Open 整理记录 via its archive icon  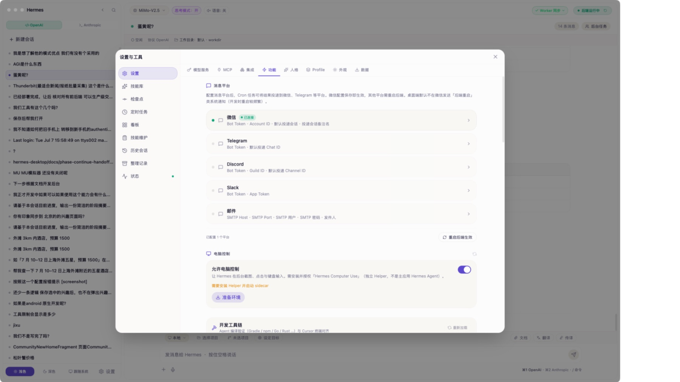coord(125,163)
